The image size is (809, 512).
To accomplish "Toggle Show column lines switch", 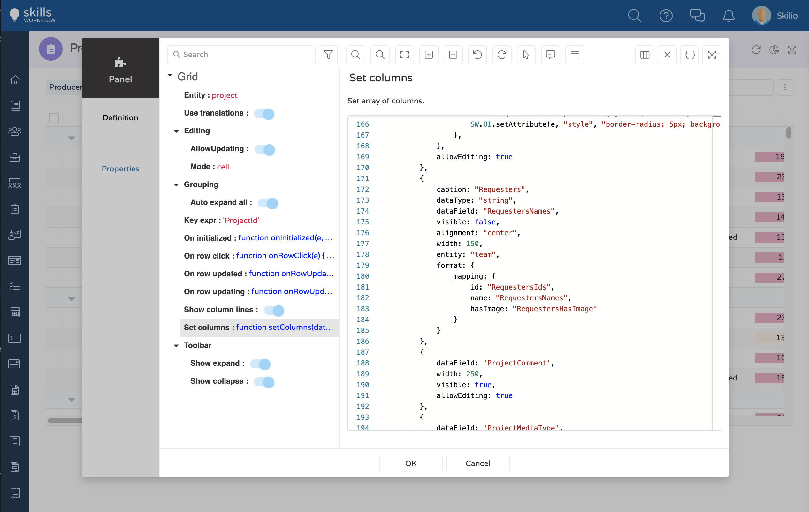I will click(274, 310).
